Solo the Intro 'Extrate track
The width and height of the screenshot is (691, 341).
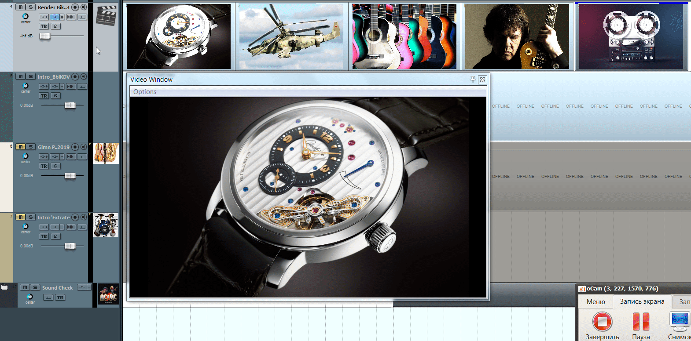coord(30,217)
